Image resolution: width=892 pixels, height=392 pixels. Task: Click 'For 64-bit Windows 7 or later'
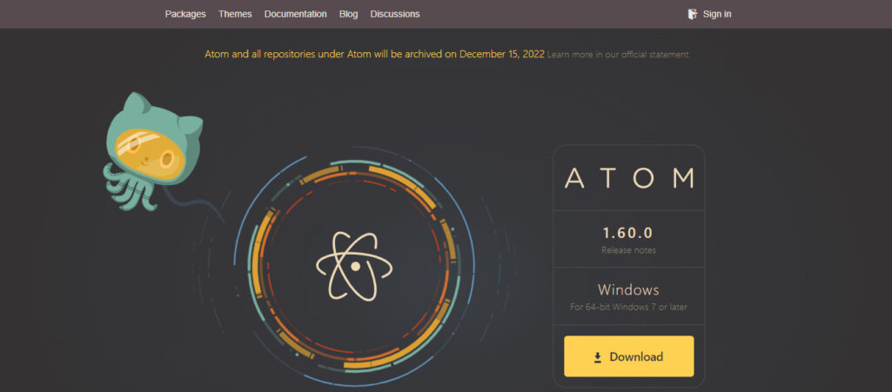pyautogui.click(x=628, y=308)
